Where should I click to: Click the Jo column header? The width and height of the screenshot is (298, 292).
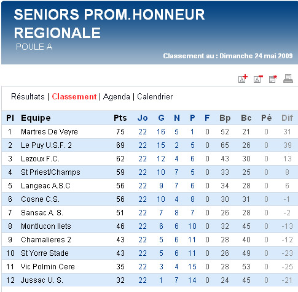[x=143, y=118]
